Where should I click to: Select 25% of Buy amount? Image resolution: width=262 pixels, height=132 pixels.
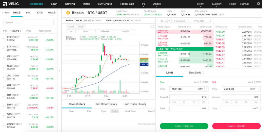point(174,102)
